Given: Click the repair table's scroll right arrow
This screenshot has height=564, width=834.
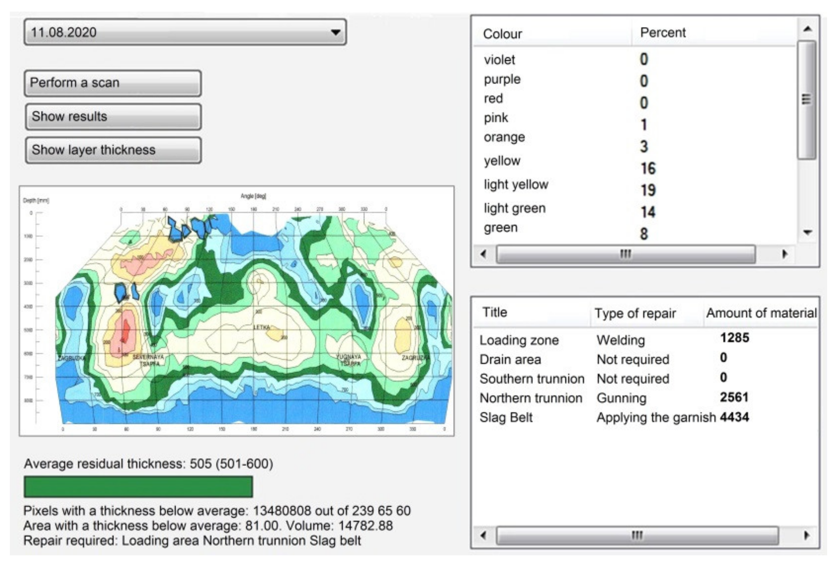Looking at the screenshot, I should [x=806, y=535].
